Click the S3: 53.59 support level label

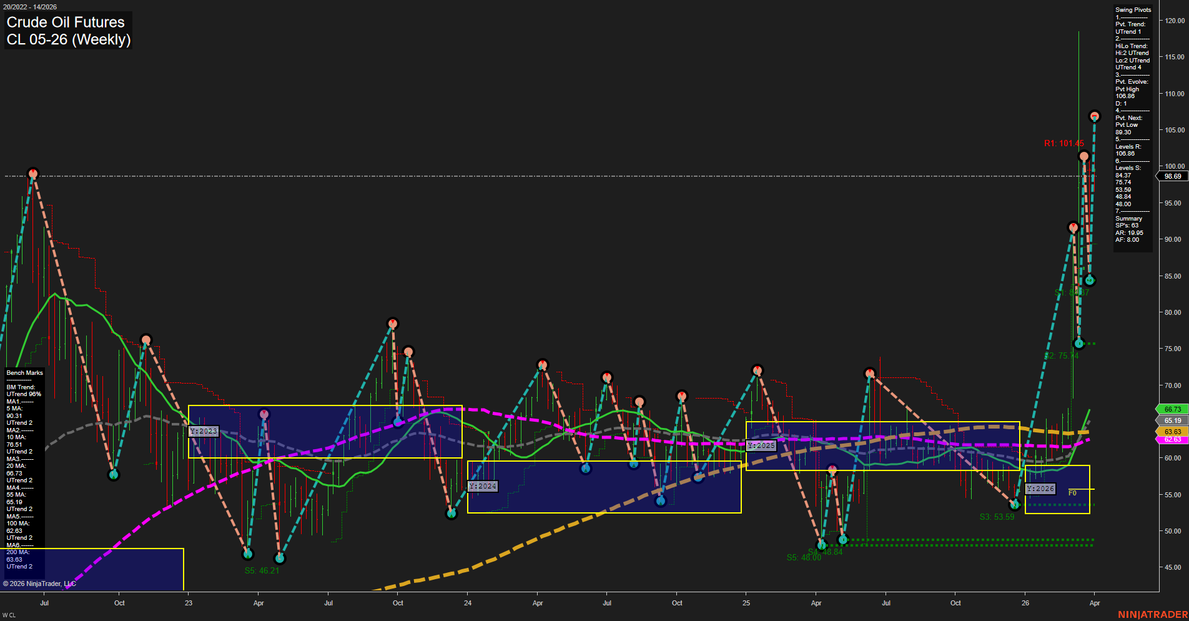998,515
